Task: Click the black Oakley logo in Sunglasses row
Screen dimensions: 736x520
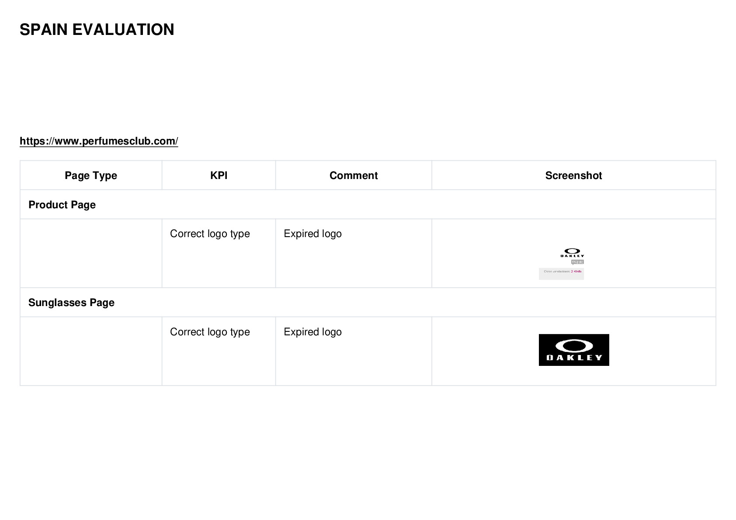Action: pos(574,350)
